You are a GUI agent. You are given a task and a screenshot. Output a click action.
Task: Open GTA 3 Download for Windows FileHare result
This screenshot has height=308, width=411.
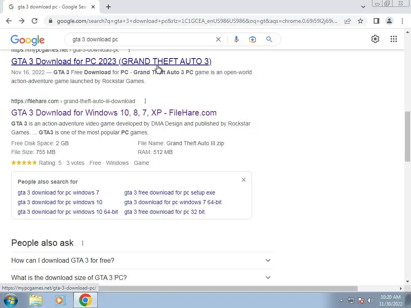(x=114, y=113)
